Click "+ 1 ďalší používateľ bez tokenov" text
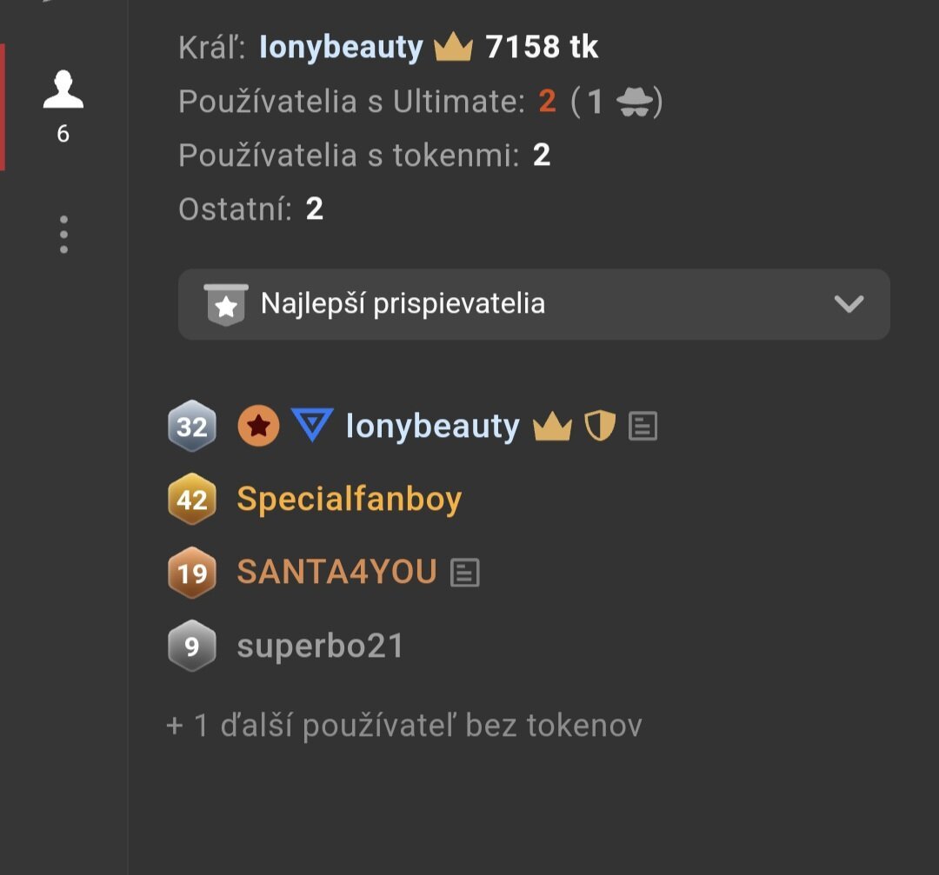Screen dimensions: 939x875 [x=404, y=726]
